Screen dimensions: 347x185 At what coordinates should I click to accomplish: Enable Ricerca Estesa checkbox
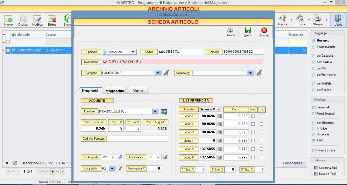click(x=314, y=150)
